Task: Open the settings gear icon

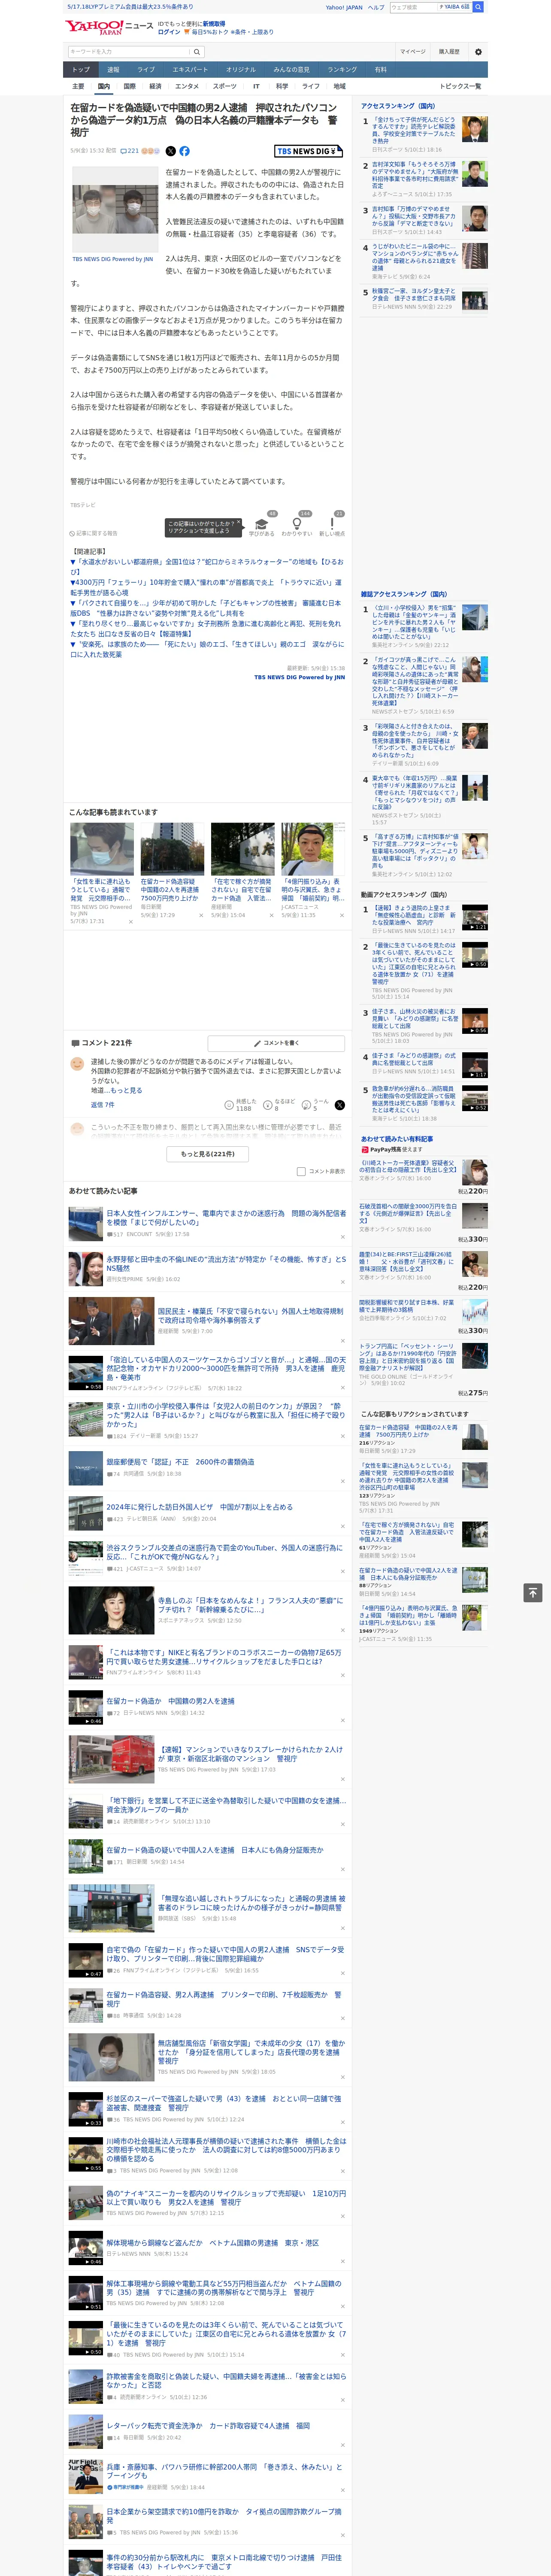Action: 478,52
